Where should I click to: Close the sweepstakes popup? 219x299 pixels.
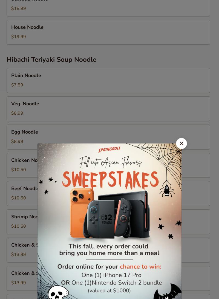click(181, 143)
